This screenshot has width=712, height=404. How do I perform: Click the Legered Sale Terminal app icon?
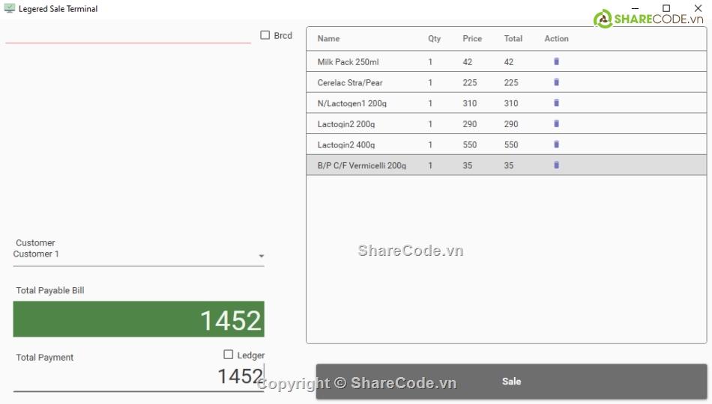10,9
